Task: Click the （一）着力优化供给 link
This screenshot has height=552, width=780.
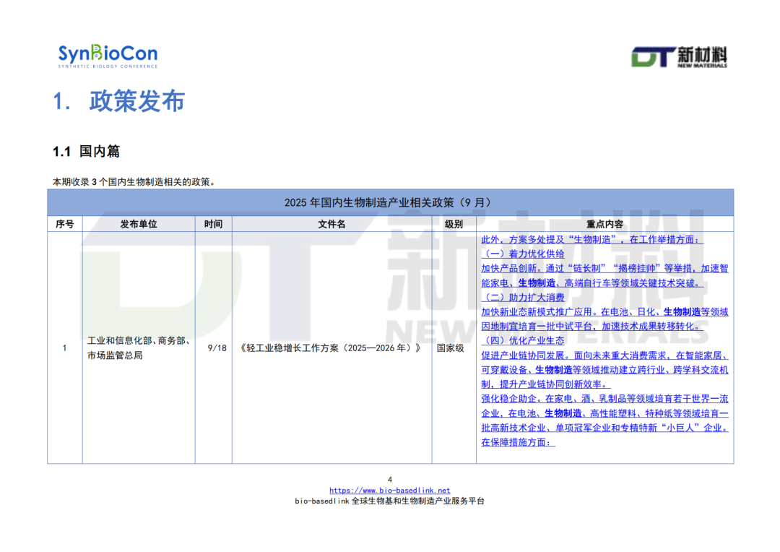Action: [523, 254]
